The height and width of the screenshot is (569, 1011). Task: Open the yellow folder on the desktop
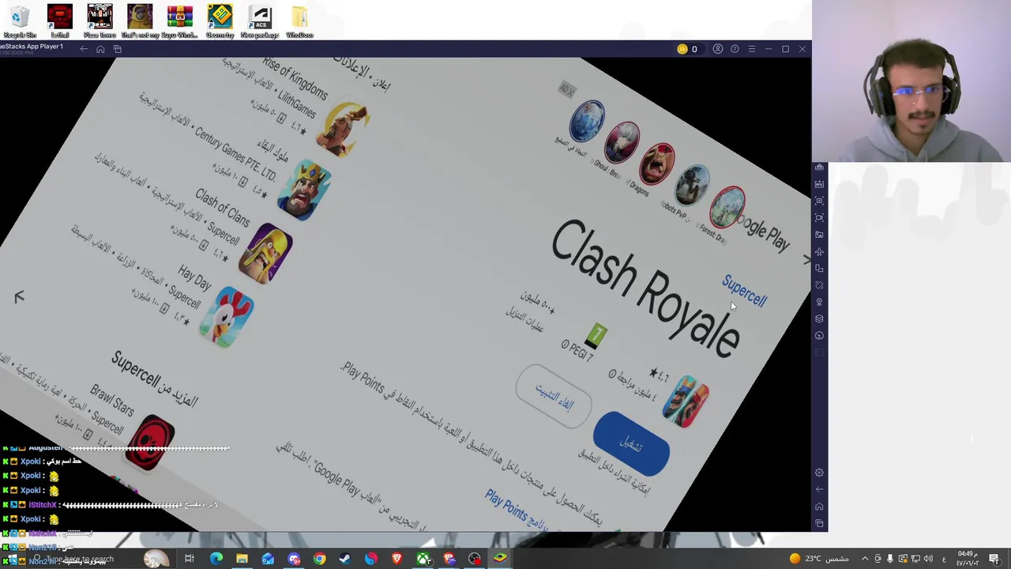299,21
